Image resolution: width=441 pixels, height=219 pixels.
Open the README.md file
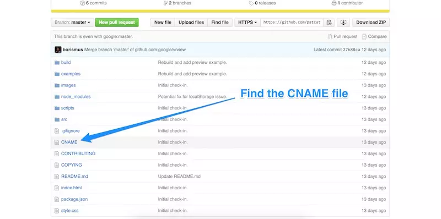click(74, 176)
